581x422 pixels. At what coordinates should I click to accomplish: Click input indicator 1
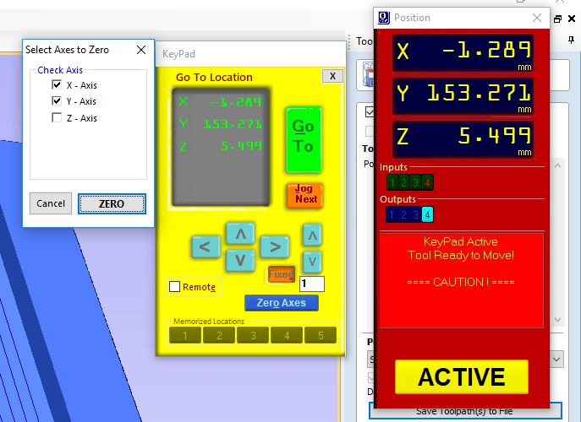(x=392, y=182)
